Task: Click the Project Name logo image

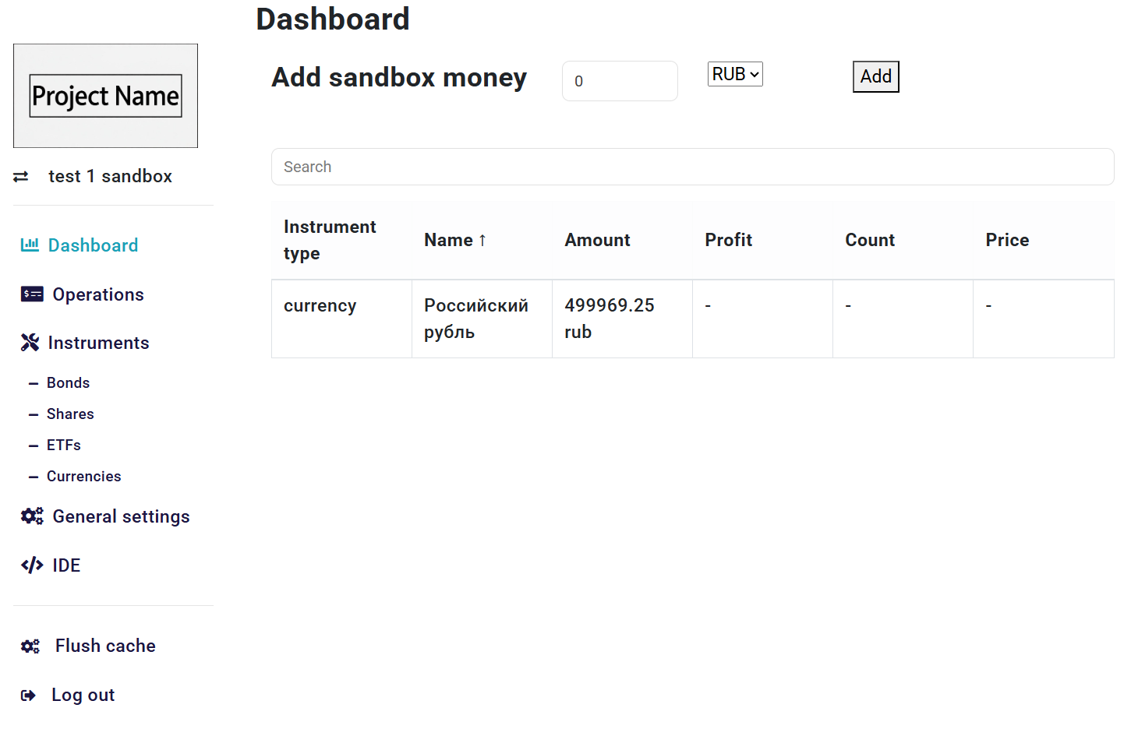Action: 105,96
